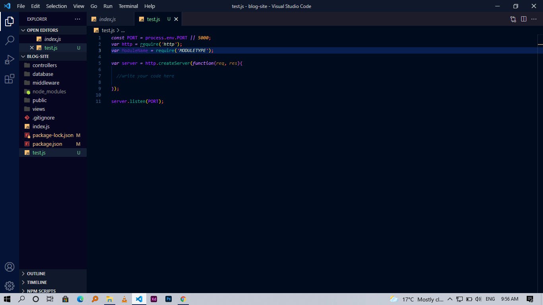Open Explorer views and more actions ellipsis
The image size is (543, 305).
pyautogui.click(x=78, y=19)
